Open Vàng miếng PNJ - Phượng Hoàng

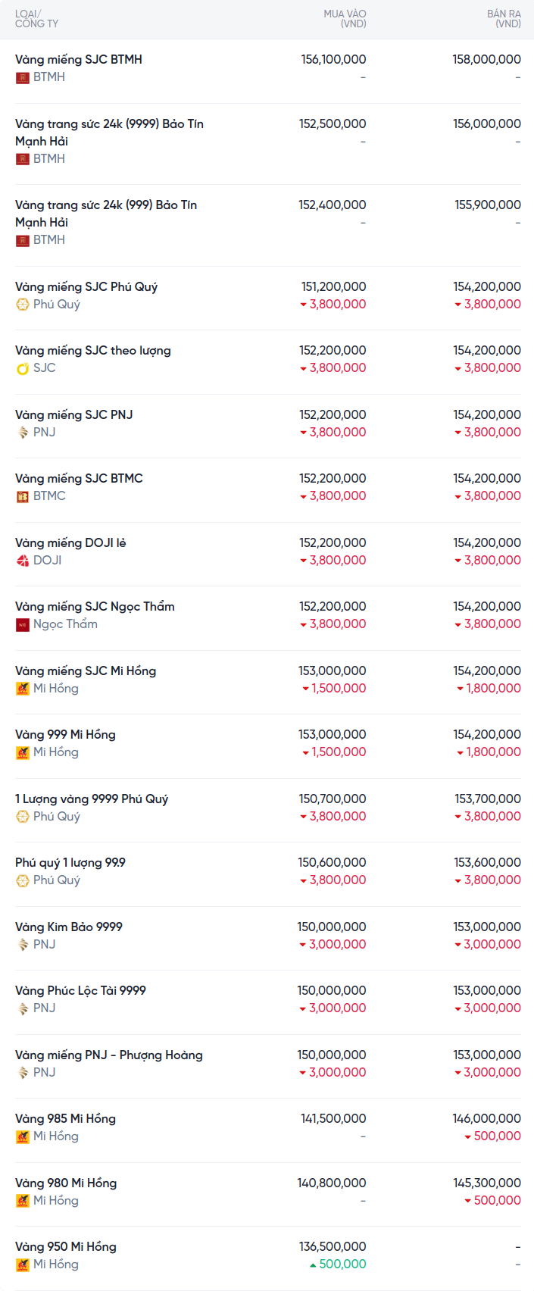click(109, 1055)
